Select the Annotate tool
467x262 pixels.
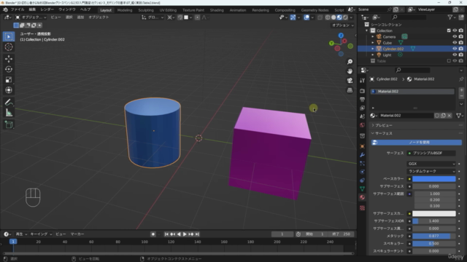point(9,102)
